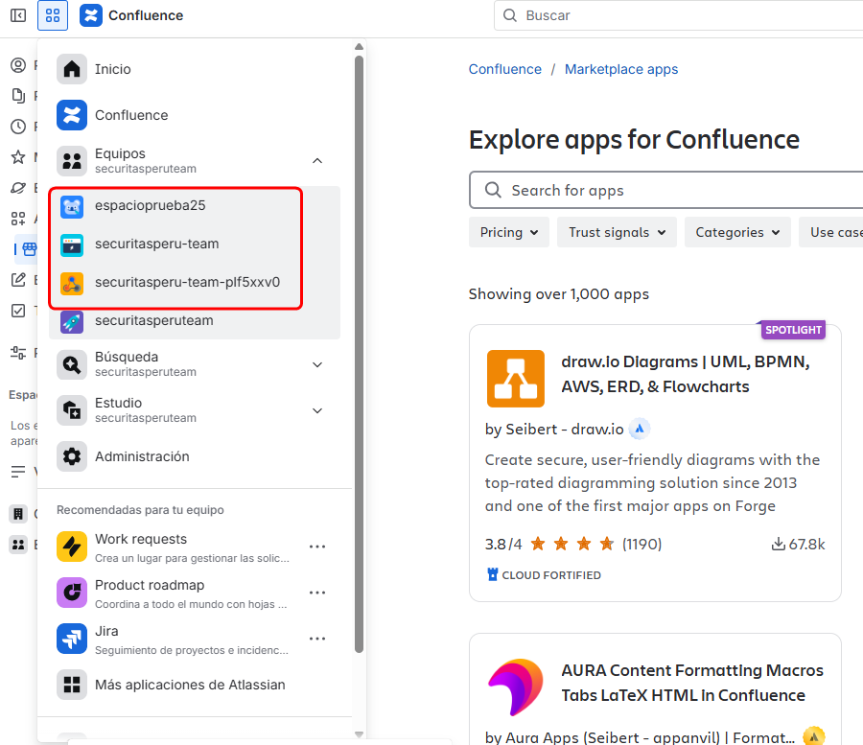Click the draw.io orange app logo

(x=516, y=379)
